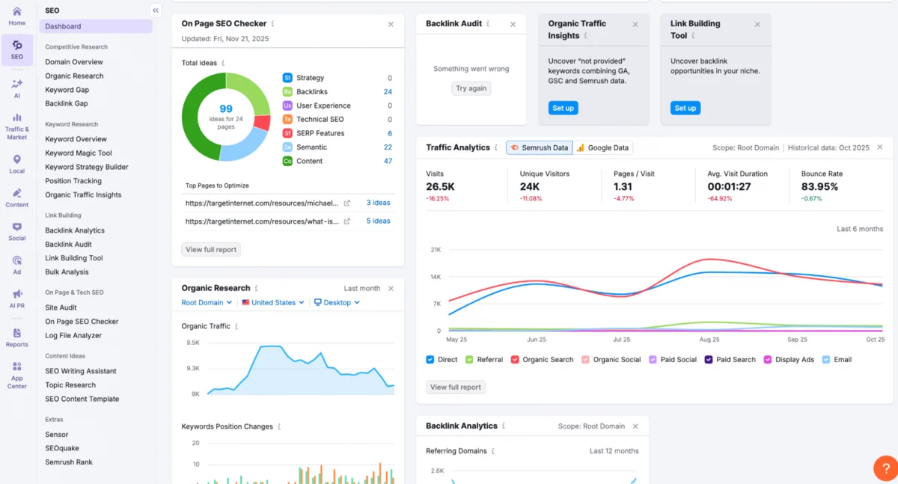Image resolution: width=898 pixels, height=484 pixels.
Task: Toggle the Email traffic checkbox
Action: pos(826,360)
